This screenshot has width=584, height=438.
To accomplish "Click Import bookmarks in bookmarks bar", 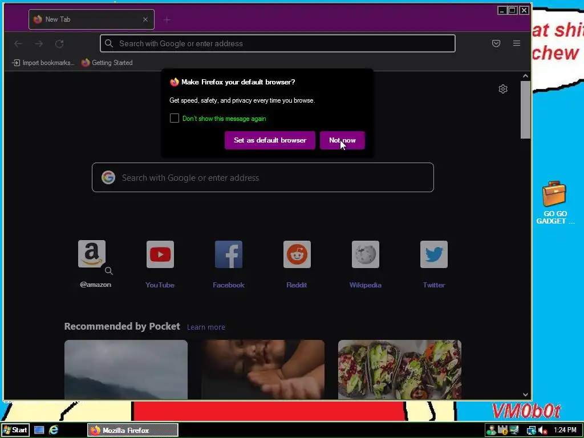I will click(x=43, y=63).
